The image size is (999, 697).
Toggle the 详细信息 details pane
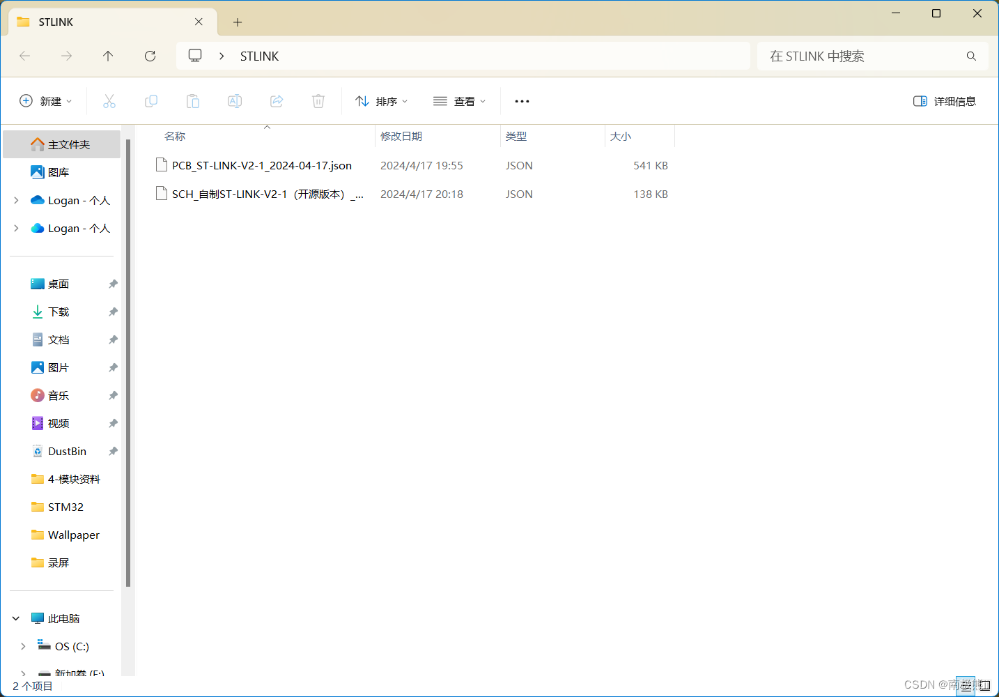point(945,101)
